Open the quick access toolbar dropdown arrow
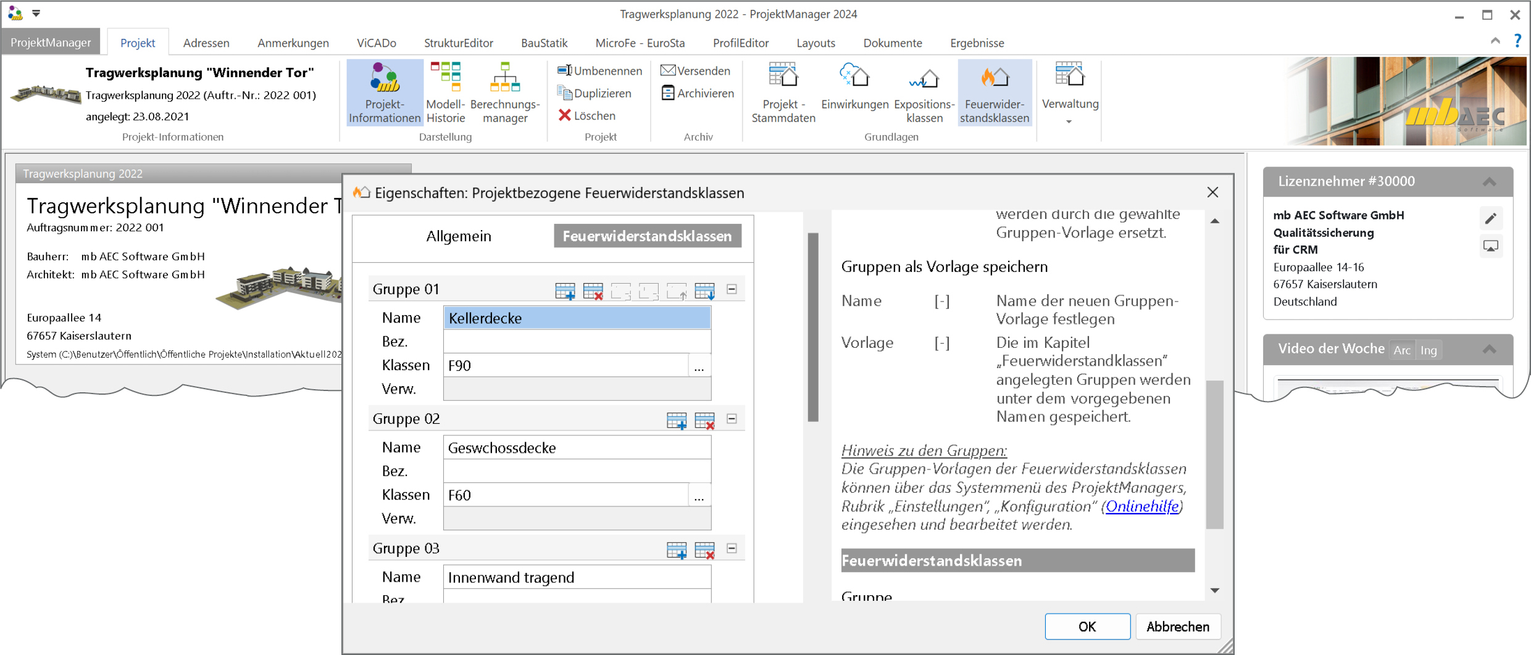Image resolution: width=1531 pixels, height=655 pixels. click(x=36, y=12)
